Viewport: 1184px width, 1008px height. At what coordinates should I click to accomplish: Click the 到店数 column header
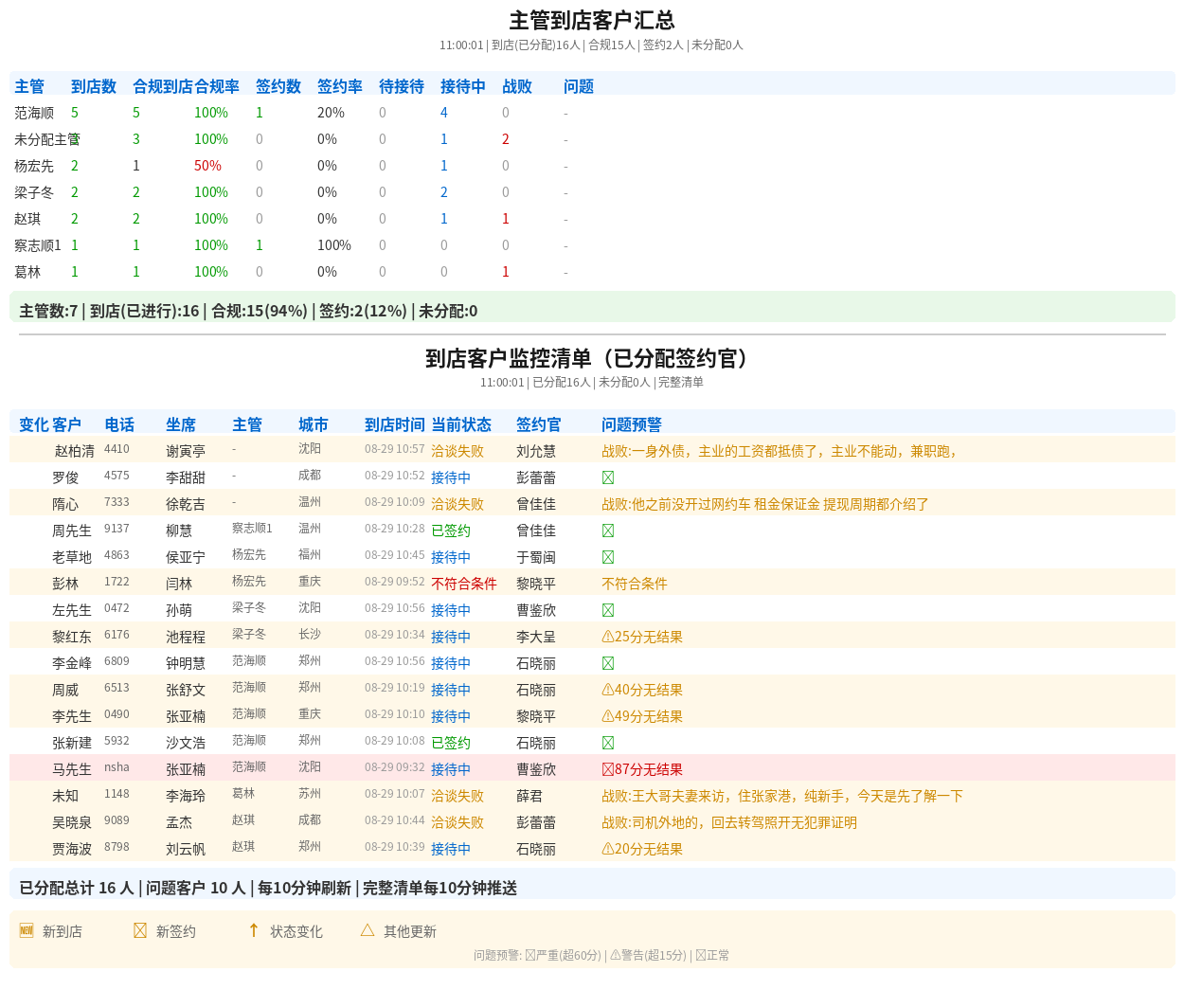[94, 86]
